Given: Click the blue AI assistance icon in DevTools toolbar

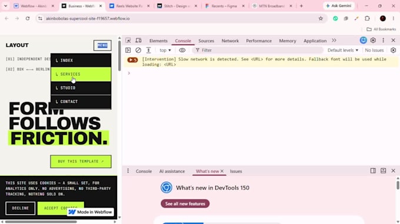Looking at the screenshot, I should tap(364, 40).
